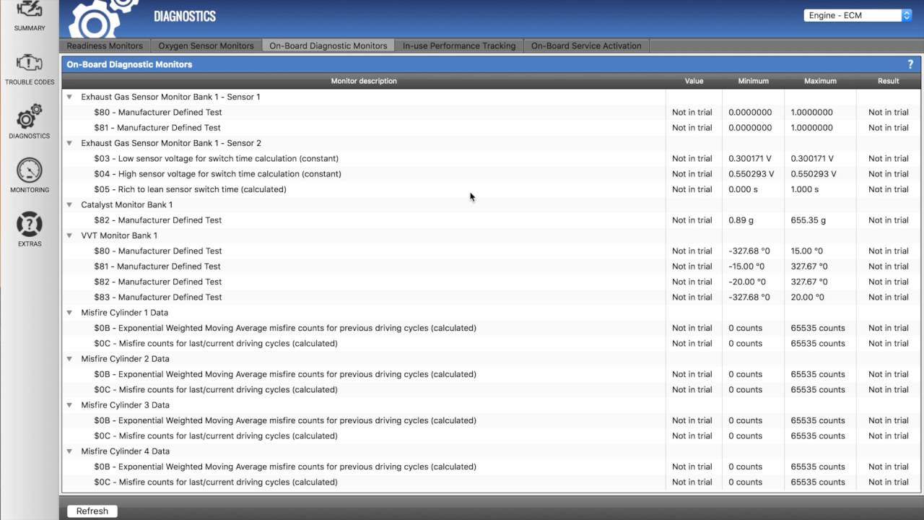Open the Monitoring gauge icon
This screenshot has height=520, width=924.
click(29, 171)
